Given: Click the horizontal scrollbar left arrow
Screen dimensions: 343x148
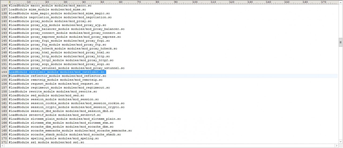Looking at the screenshot, I should (x=3, y=146).
